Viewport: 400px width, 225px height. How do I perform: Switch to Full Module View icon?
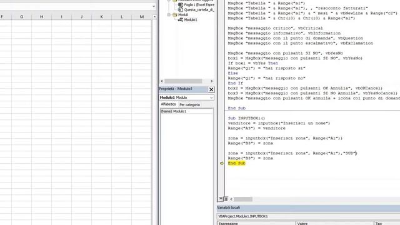pos(226,199)
